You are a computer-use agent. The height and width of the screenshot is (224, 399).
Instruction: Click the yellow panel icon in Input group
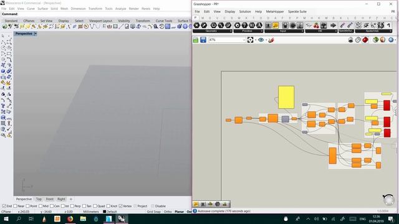[x=276, y=26]
